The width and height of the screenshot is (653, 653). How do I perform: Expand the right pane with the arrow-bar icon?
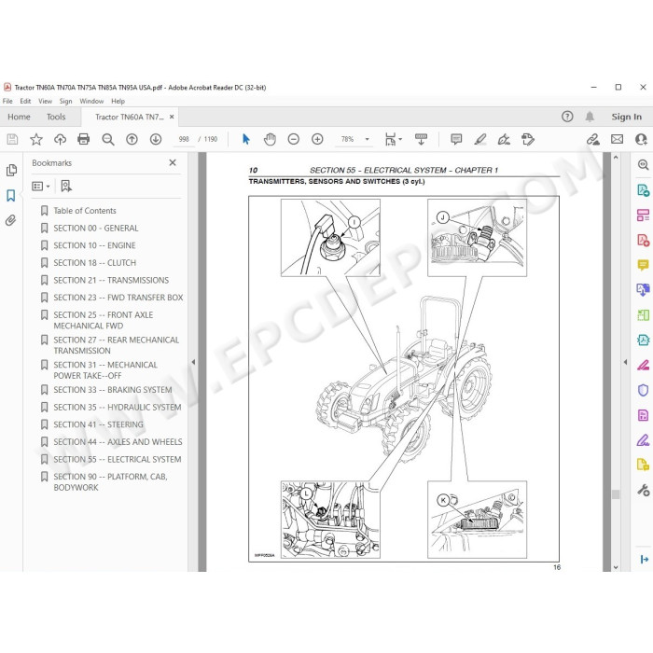[644, 560]
